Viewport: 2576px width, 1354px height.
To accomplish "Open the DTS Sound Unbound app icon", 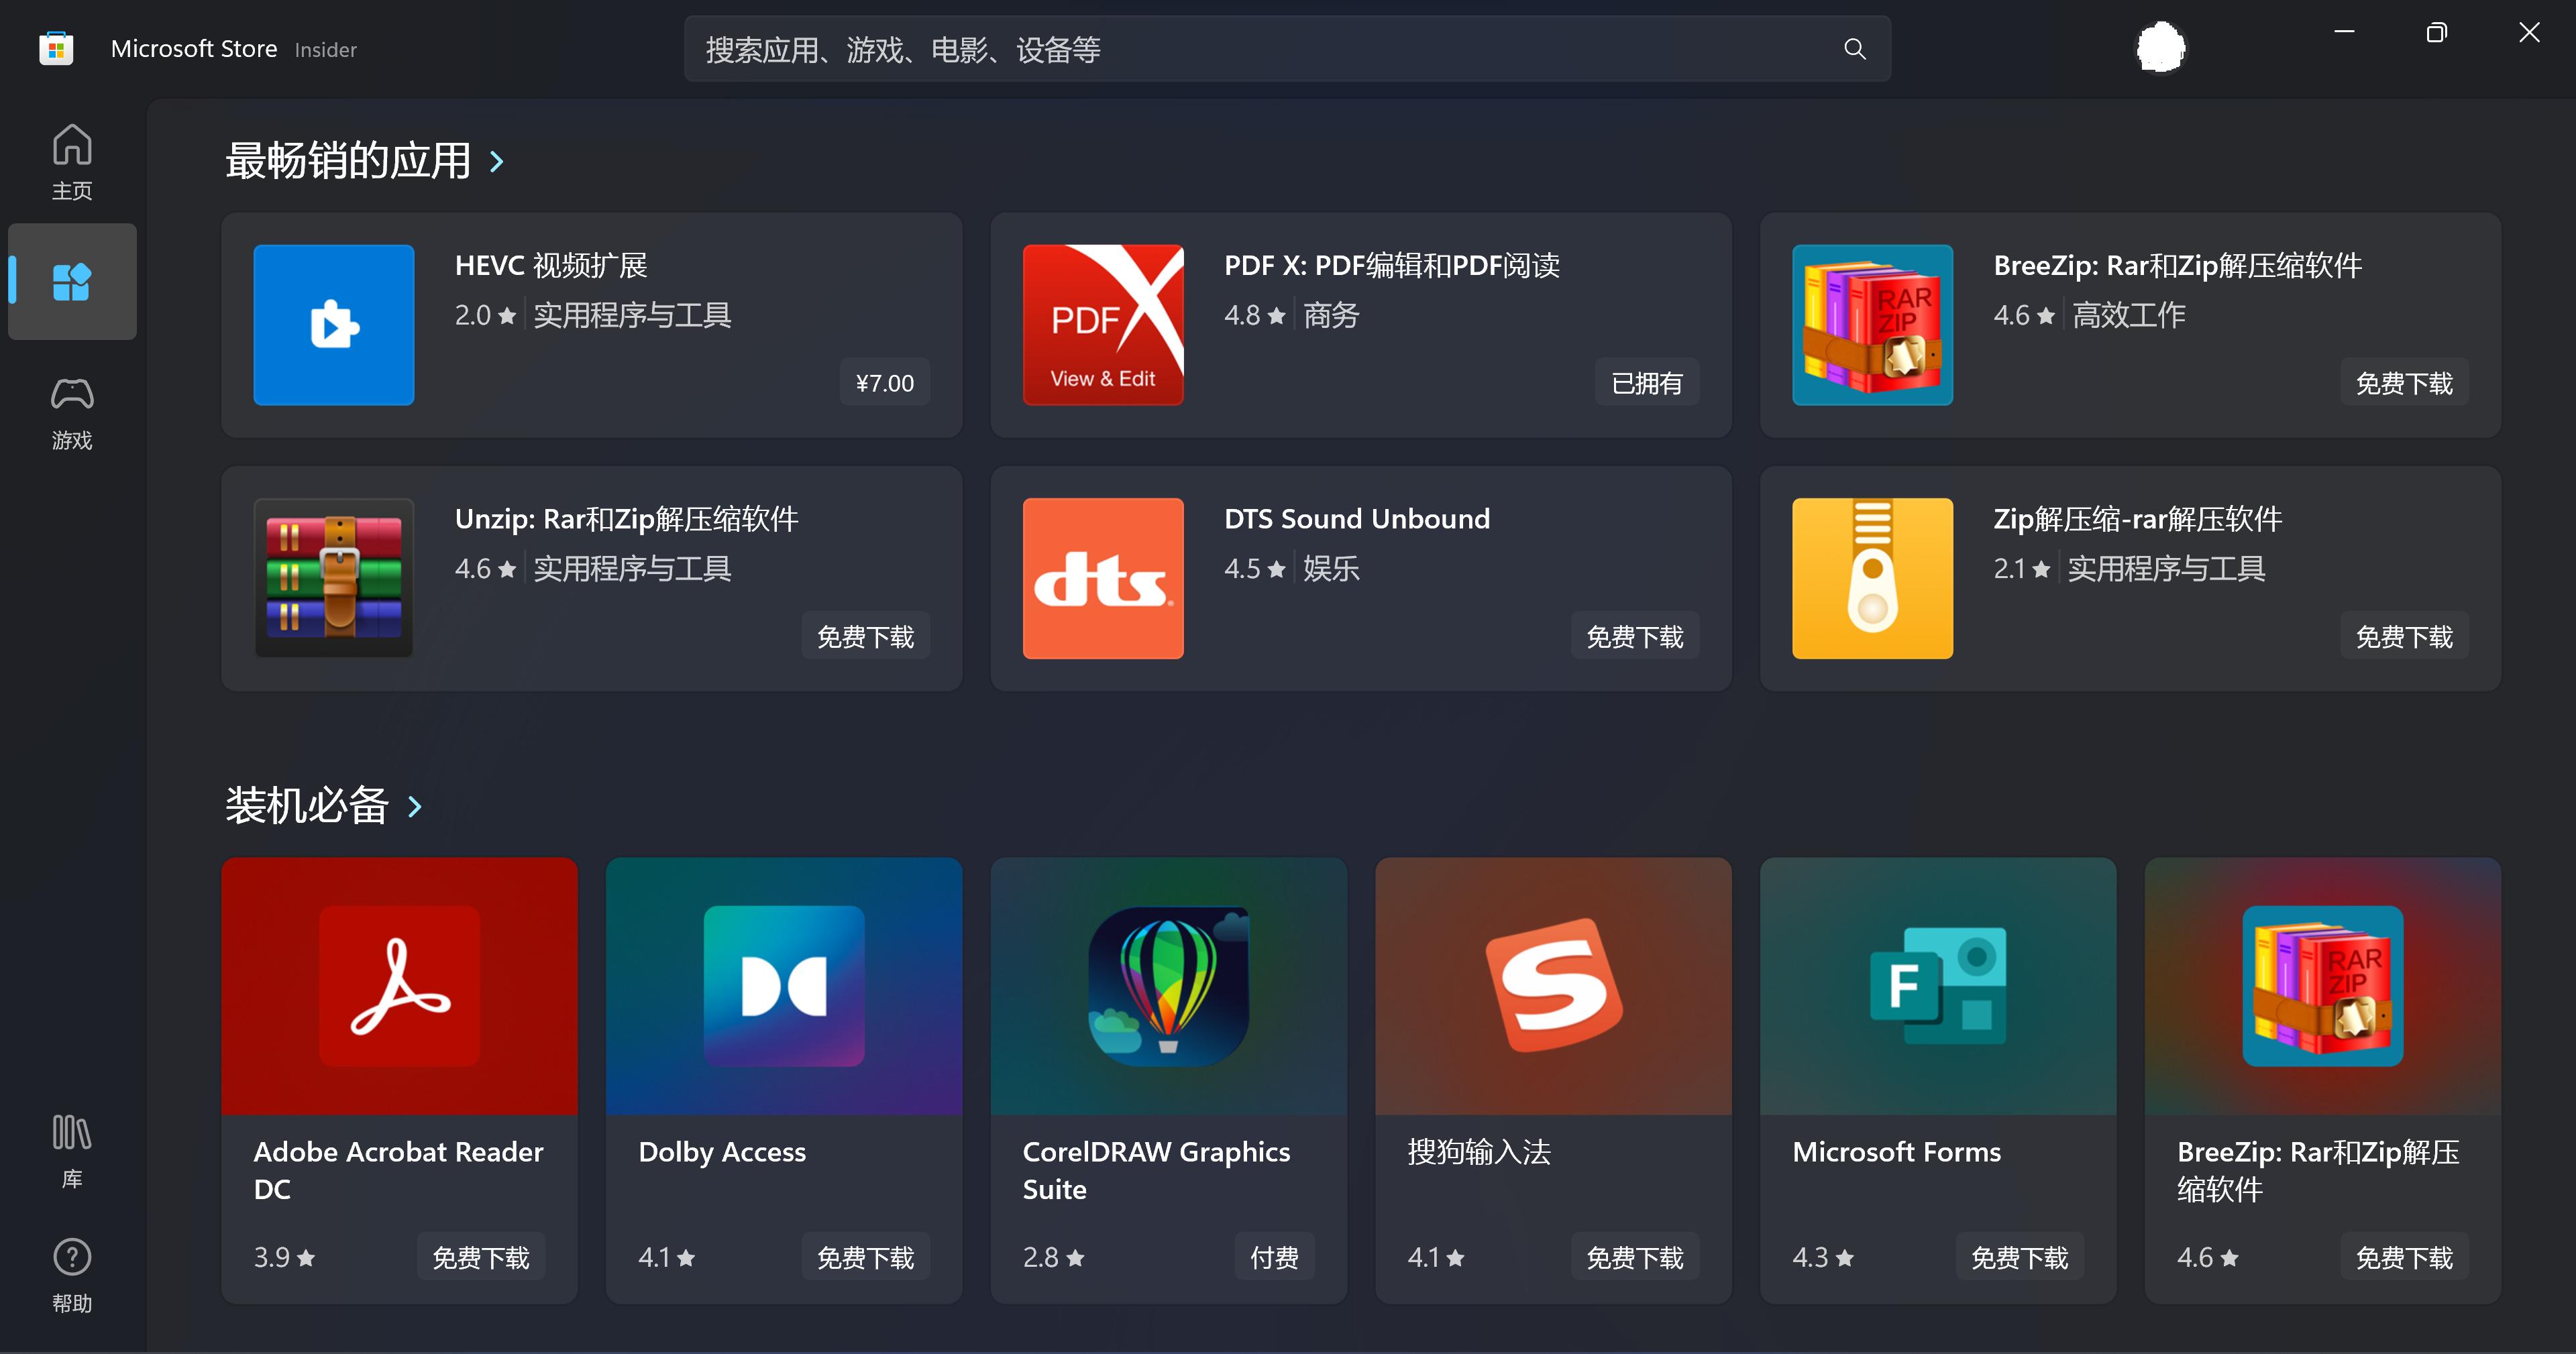I will coord(1103,578).
